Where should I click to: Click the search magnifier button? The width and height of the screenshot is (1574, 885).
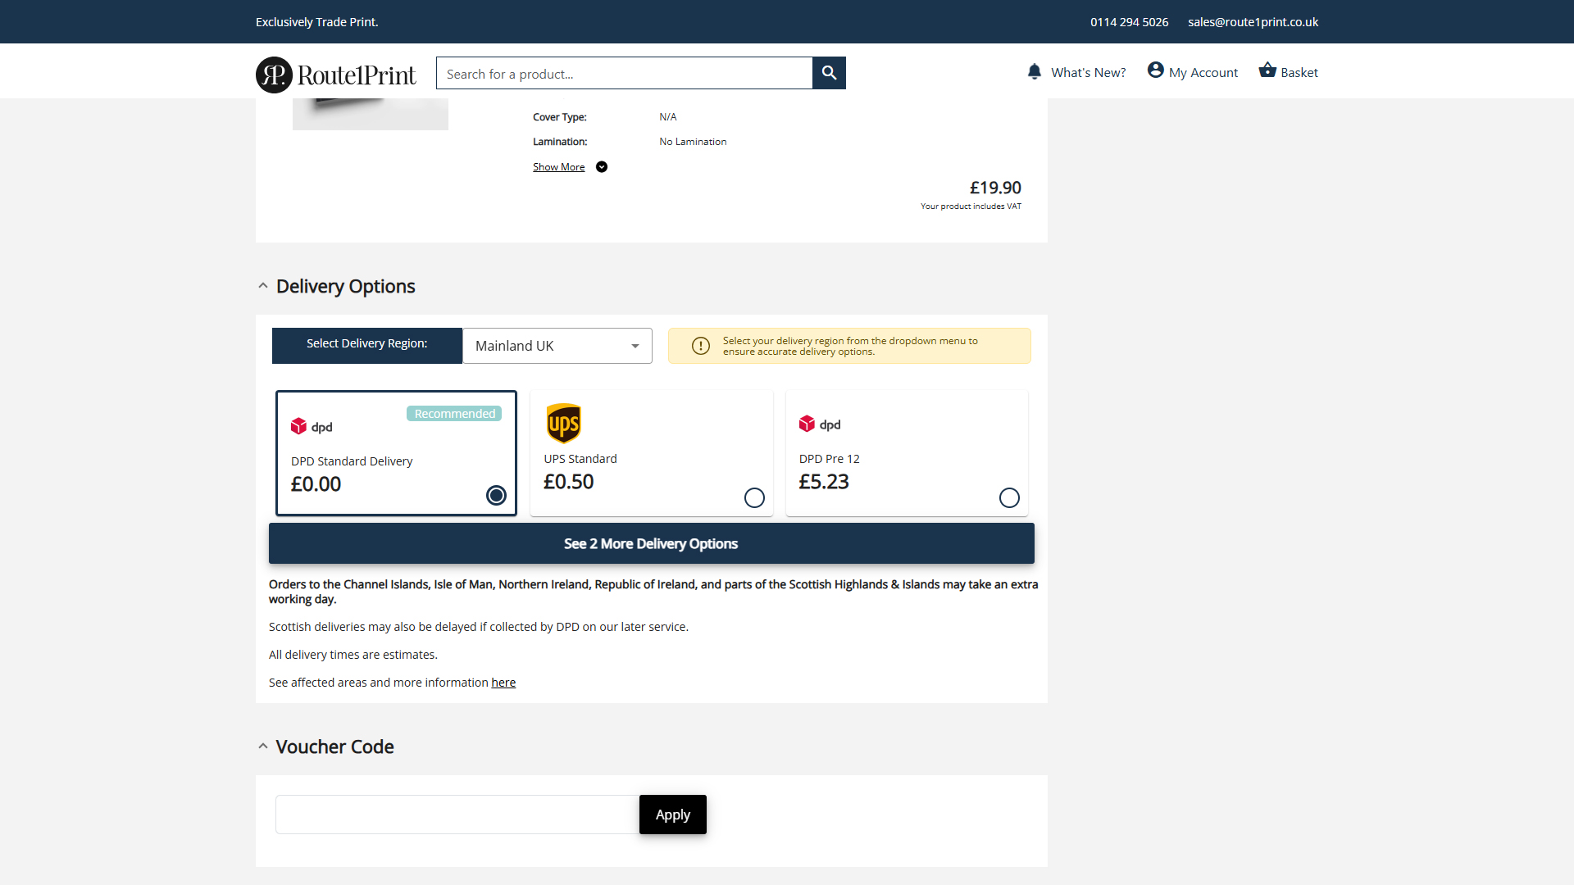(829, 73)
